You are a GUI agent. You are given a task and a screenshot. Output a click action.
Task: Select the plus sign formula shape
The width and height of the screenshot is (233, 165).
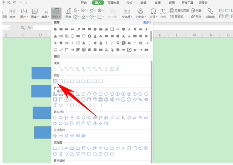pyautogui.click(x=55, y=136)
